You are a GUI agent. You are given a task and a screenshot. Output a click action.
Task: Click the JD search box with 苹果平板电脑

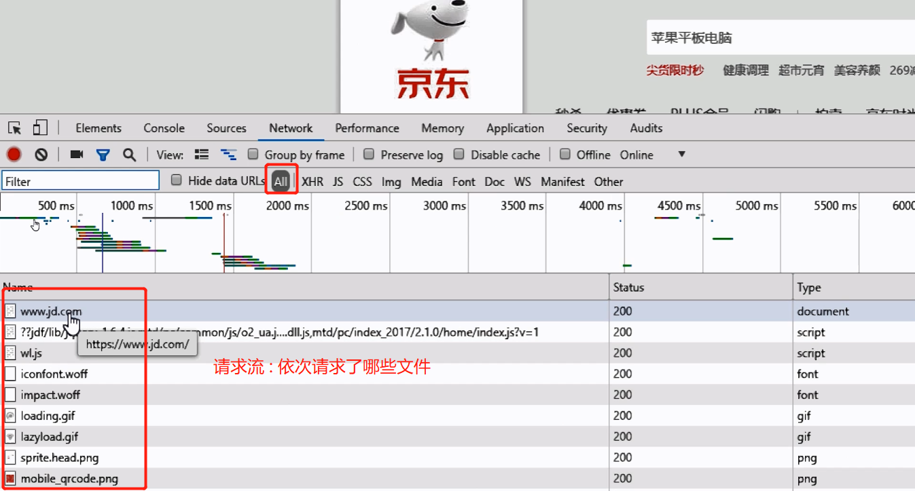[x=780, y=38]
